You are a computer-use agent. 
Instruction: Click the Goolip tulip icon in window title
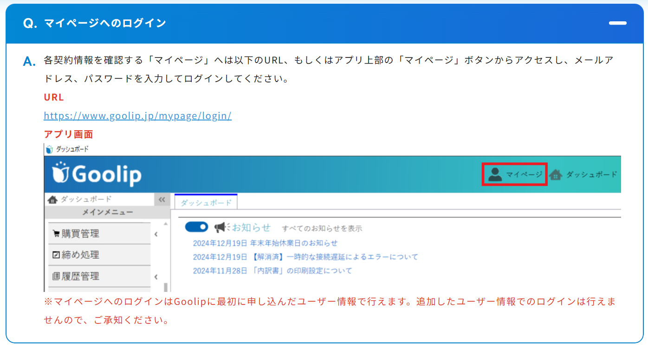point(49,149)
